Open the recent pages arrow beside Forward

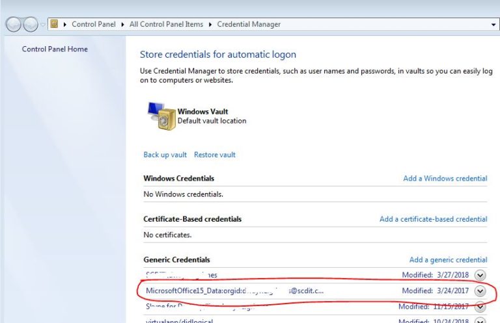pyautogui.click(x=43, y=25)
